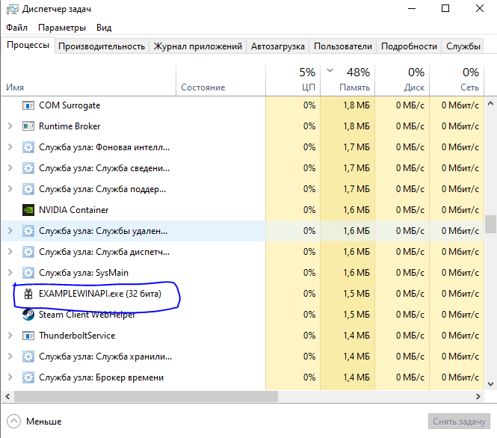Image resolution: width=497 pixels, height=438 pixels.
Task: Click gear icon of Служба поддер... row
Action: click(x=28, y=189)
